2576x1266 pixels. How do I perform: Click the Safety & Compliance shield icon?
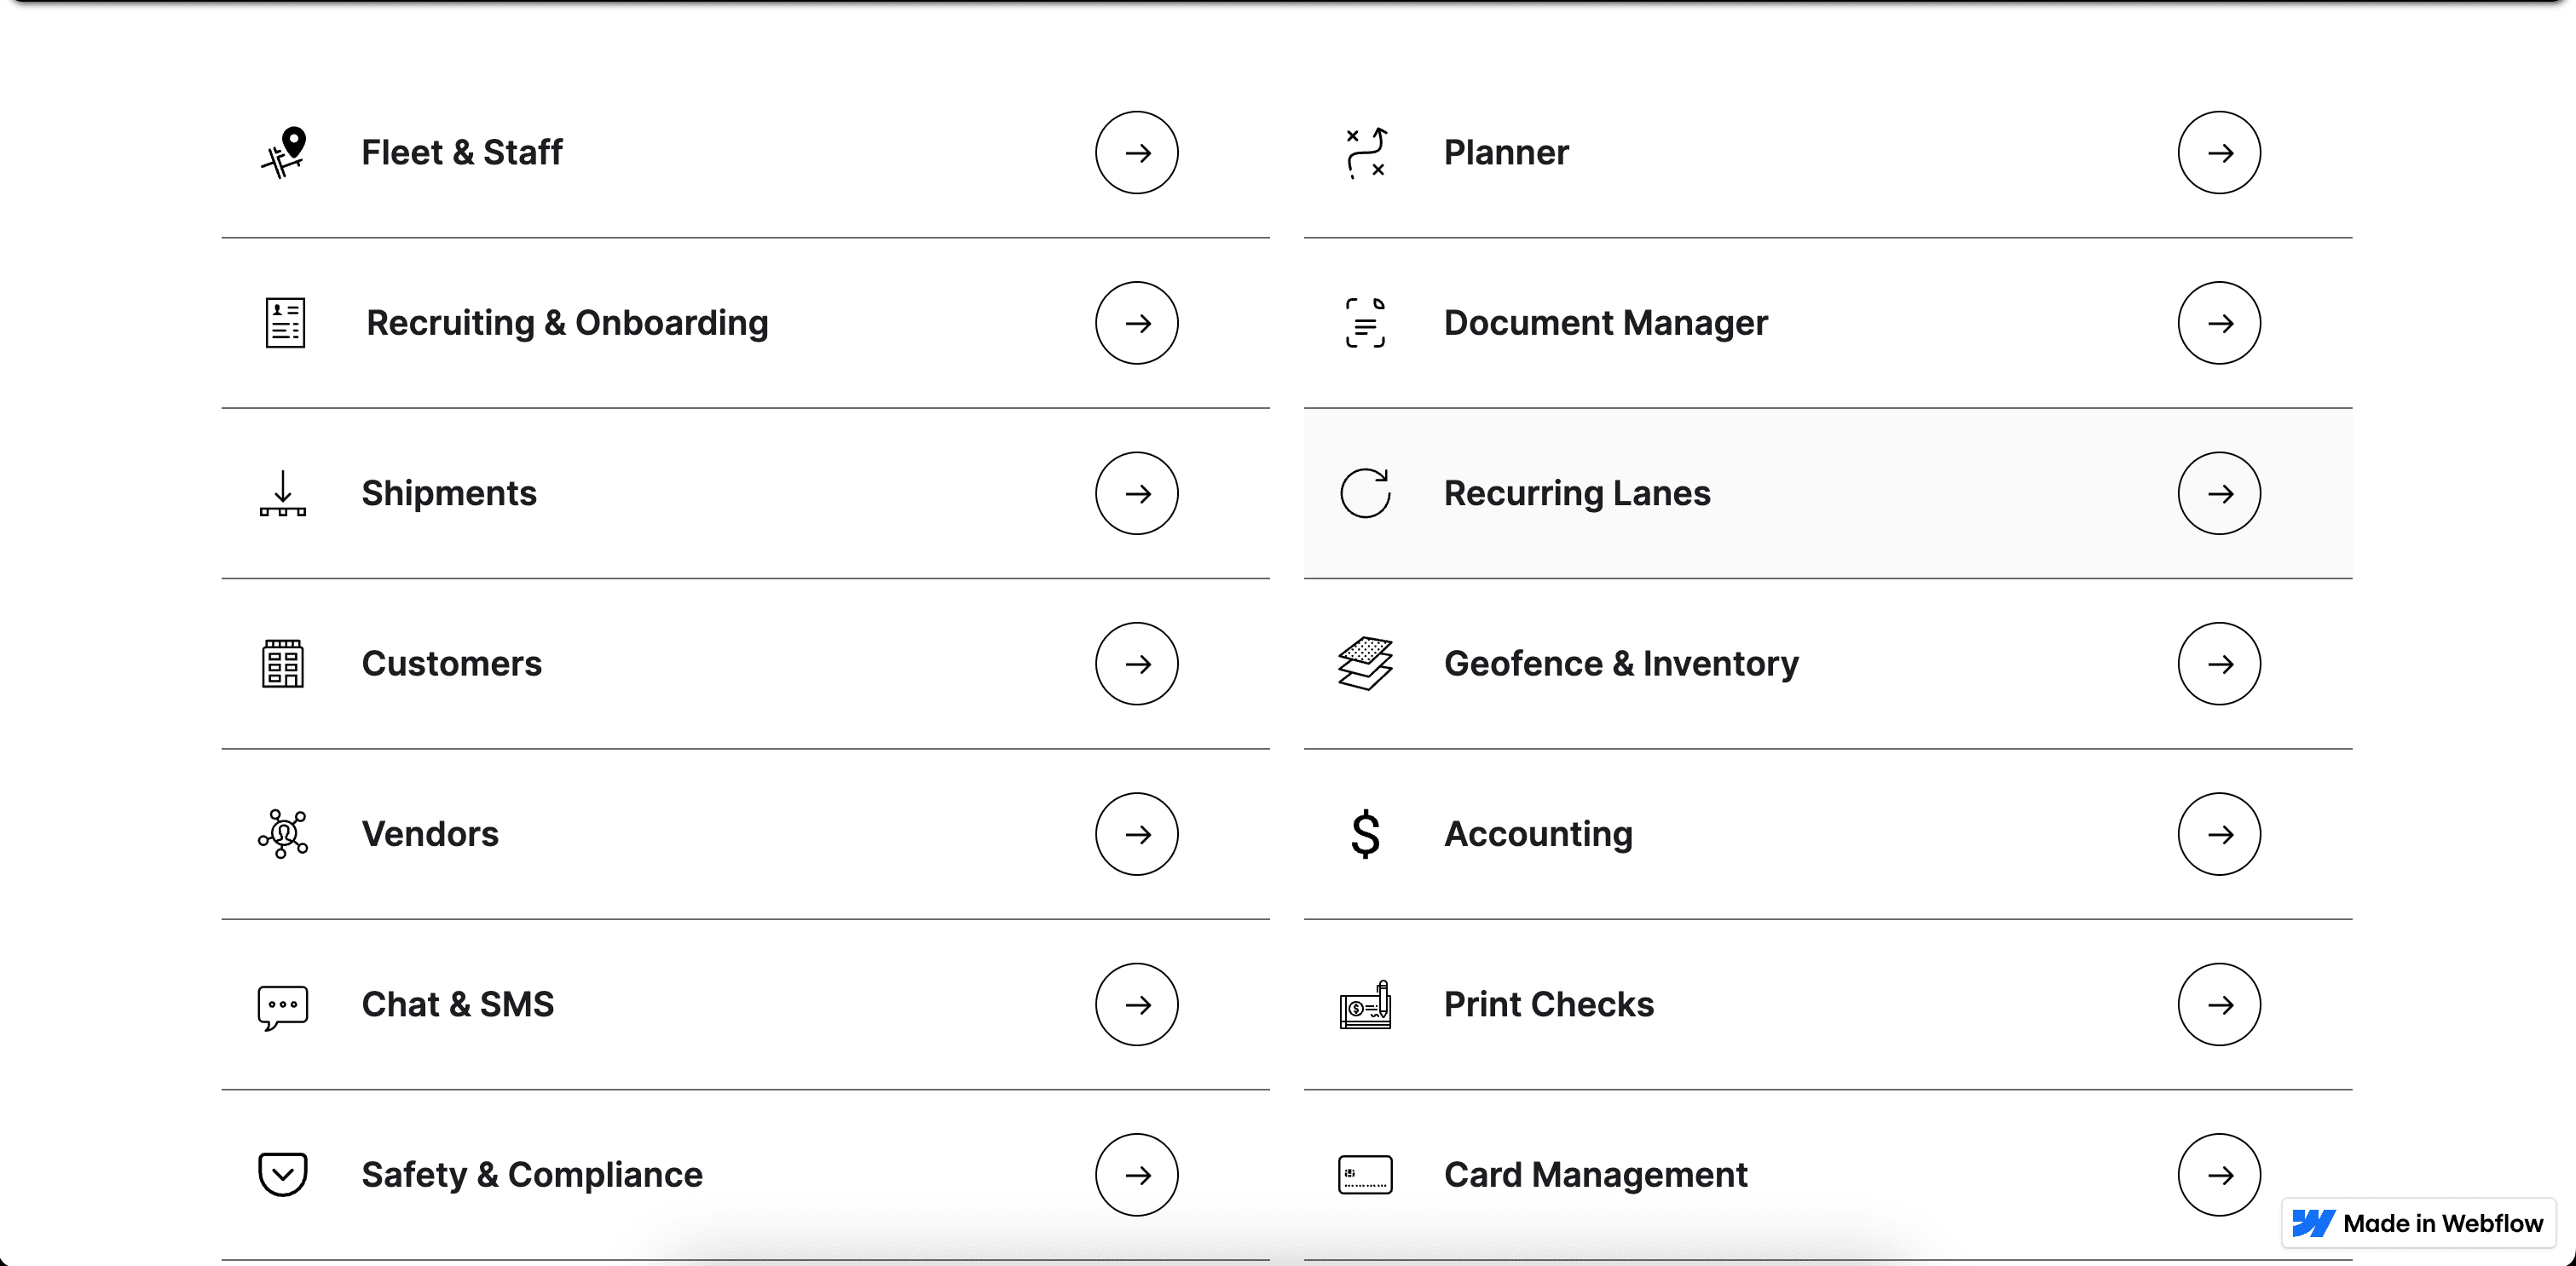(283, 1174)
